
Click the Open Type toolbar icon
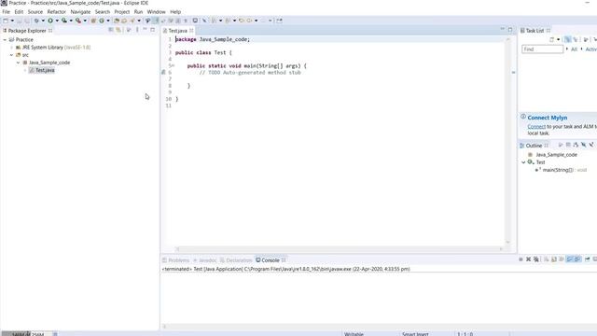tap(117, 21)
